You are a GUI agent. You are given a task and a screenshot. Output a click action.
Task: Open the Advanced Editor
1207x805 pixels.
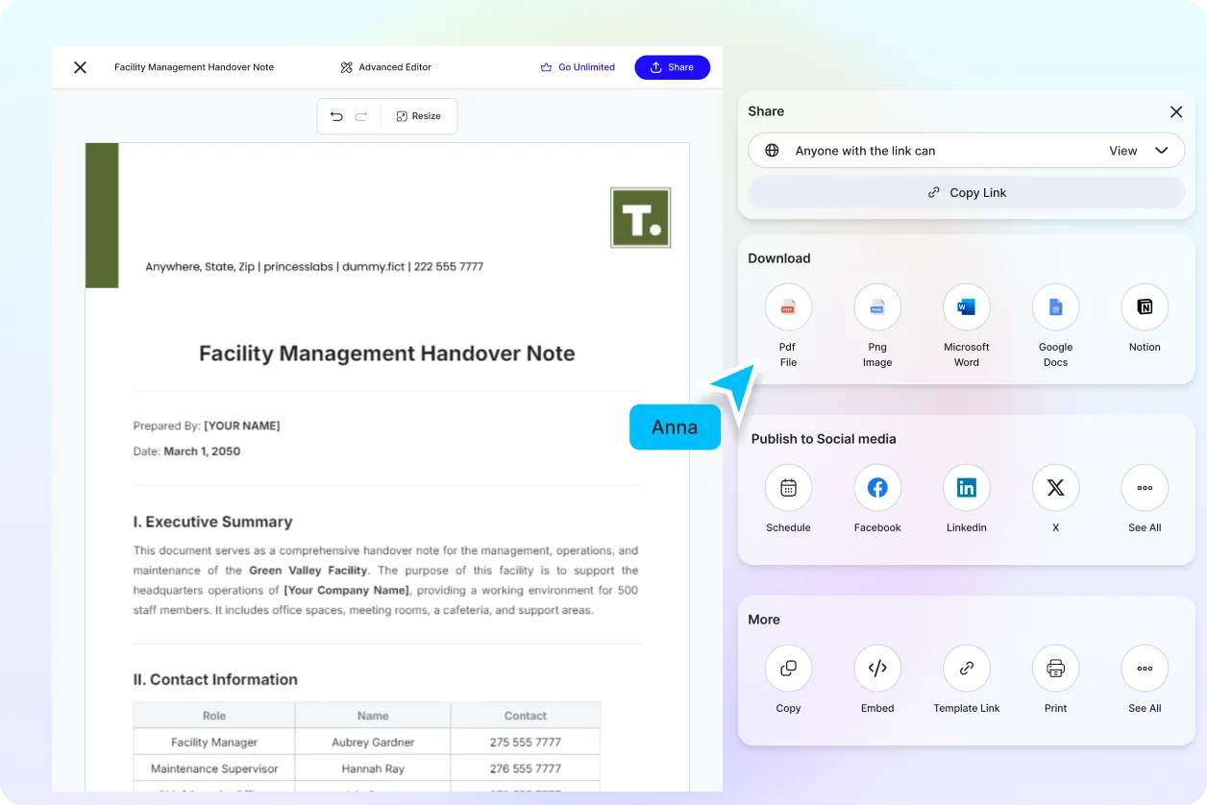point(386,67)
